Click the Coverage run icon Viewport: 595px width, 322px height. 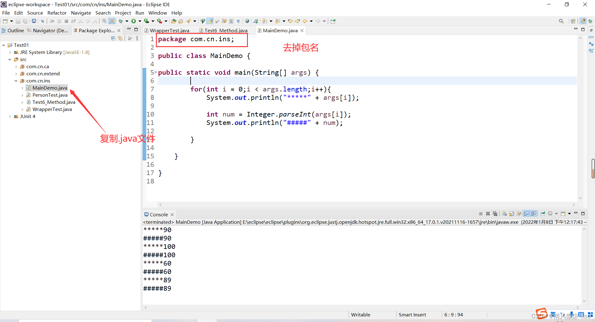click(147, 21)
